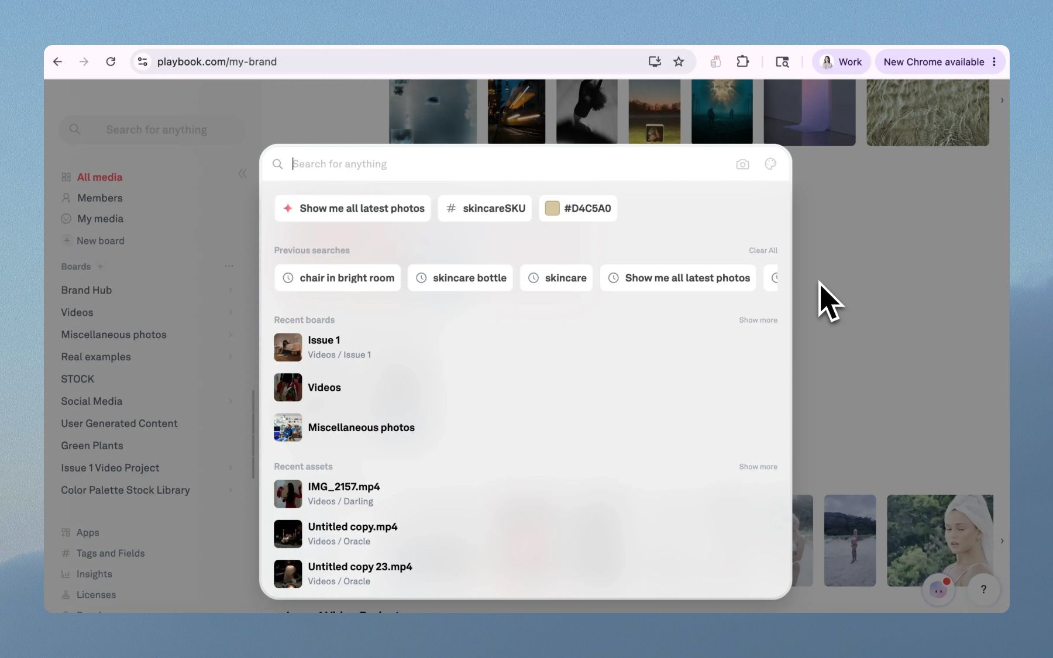This screenshot has height=658, width=1053.
Task: Clear All previous searches
Action: pyautogui.click(x=763, y=250)
